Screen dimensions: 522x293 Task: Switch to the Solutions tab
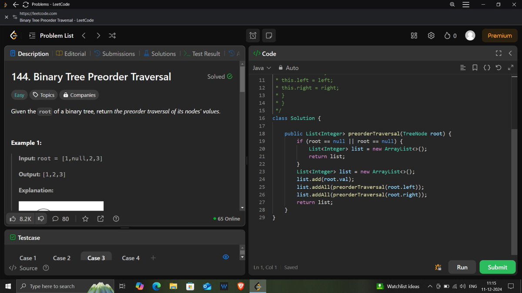(x=159, y=54)
